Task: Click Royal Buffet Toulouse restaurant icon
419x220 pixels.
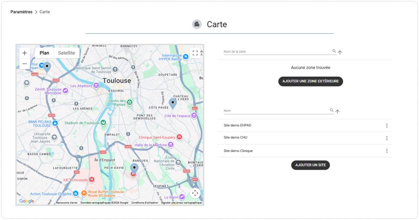Action: click(x=84, y=193)
